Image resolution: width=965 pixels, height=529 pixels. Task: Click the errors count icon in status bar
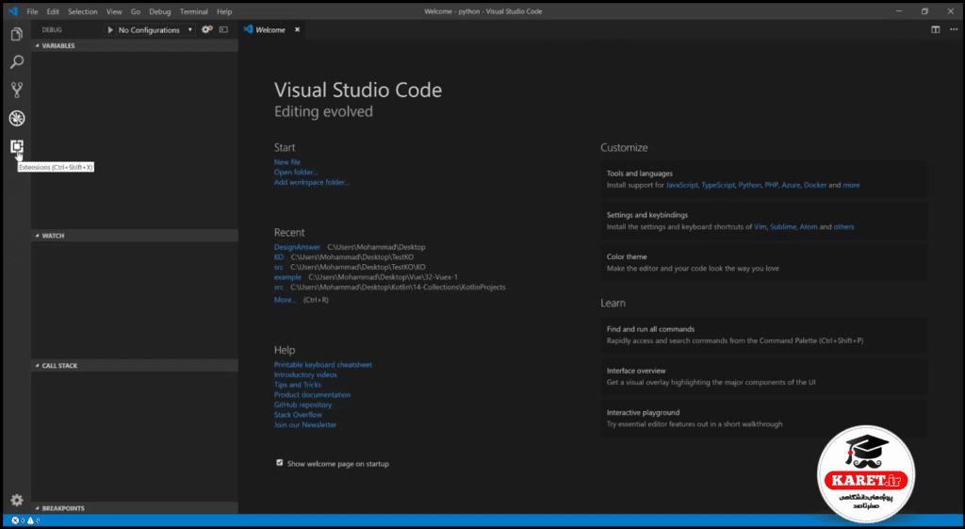coord(15,521)
